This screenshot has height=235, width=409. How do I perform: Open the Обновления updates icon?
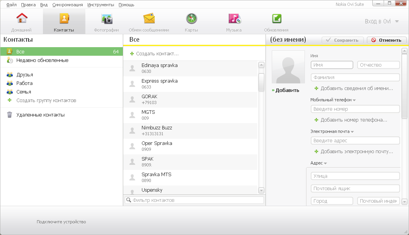tap(276, 19)
